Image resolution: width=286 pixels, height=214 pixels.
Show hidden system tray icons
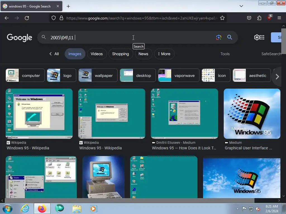[x=237, y=209]
